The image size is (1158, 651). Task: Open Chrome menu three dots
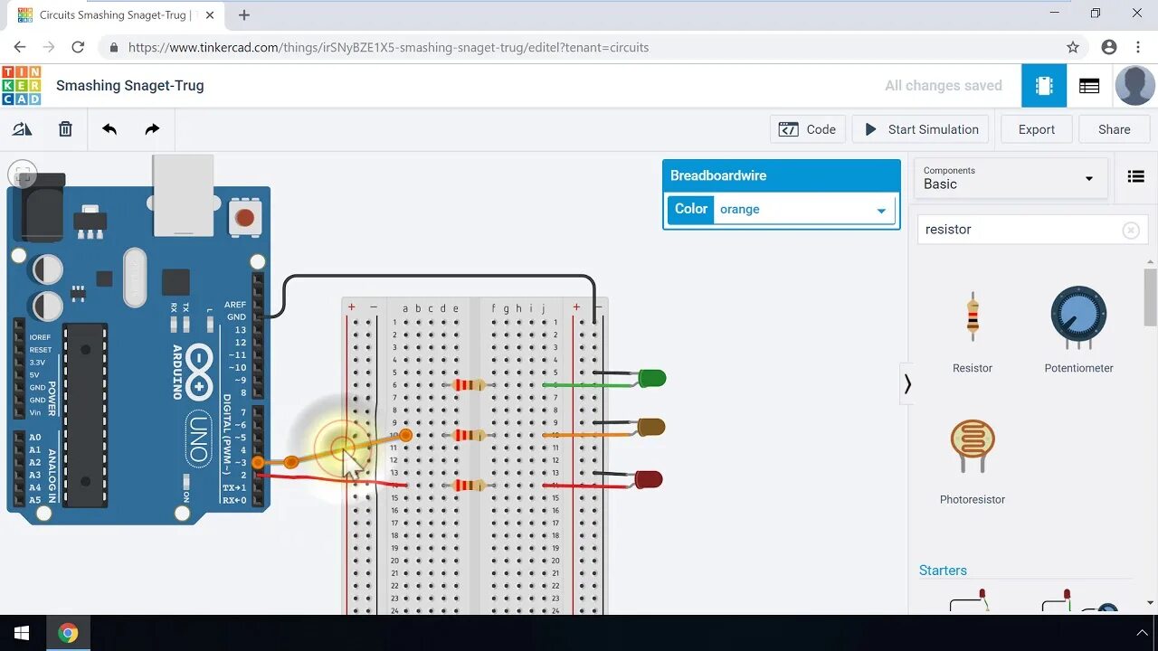[x=1138, y=47]
